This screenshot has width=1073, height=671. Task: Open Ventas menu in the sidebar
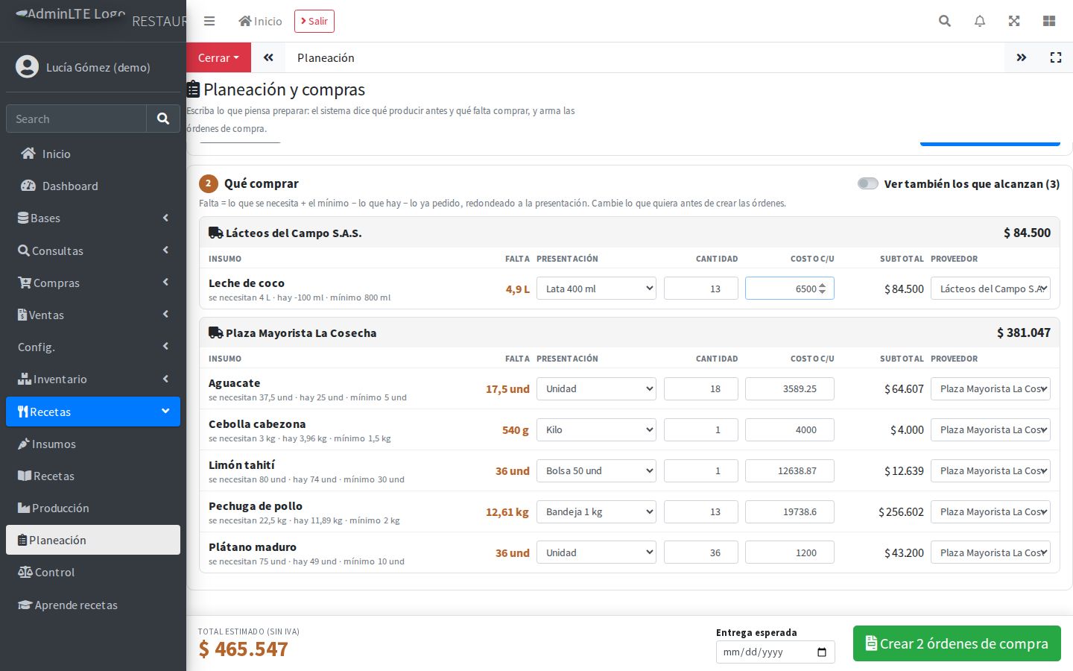click(93, 315)
